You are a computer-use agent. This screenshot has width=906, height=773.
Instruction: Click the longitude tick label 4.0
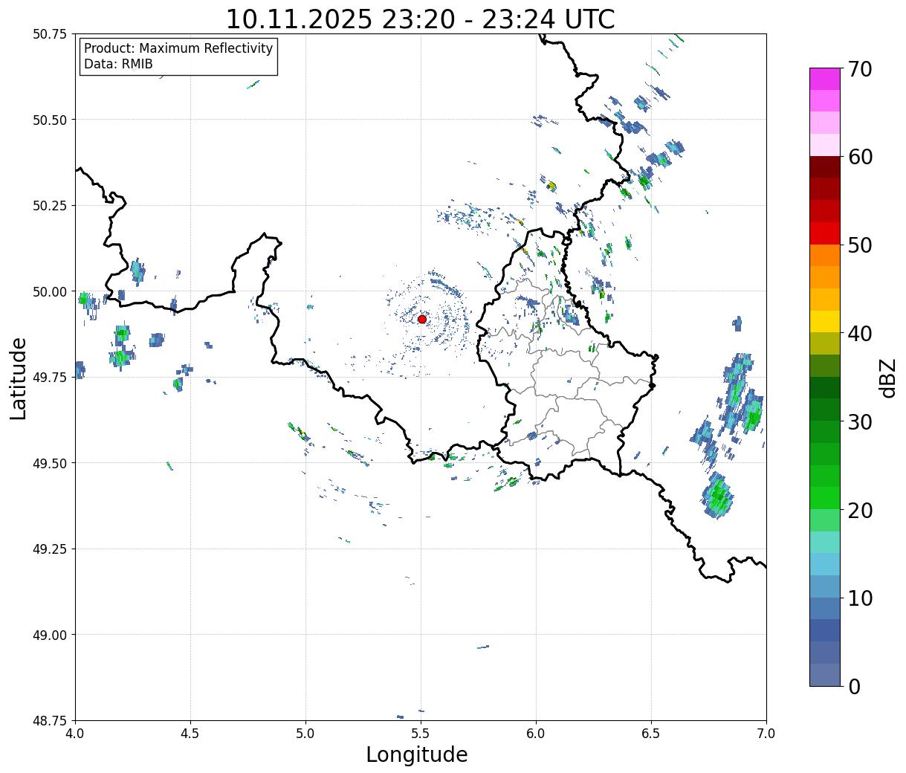point(75,734)
